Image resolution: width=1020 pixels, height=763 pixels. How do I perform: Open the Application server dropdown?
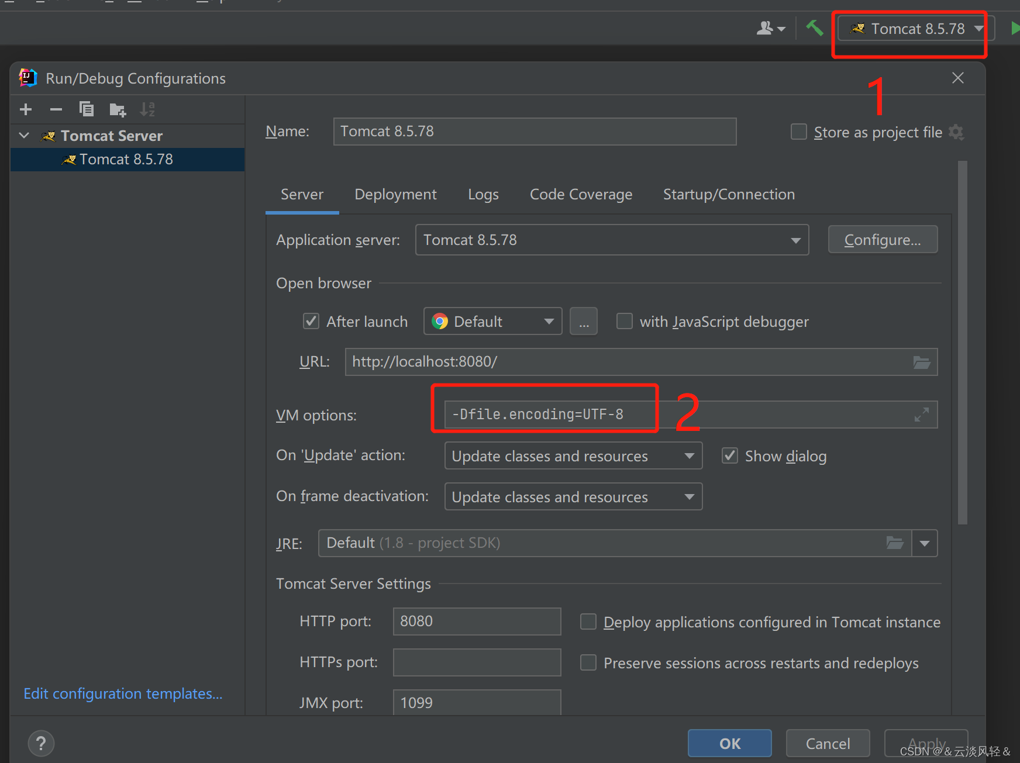point(612,240)
